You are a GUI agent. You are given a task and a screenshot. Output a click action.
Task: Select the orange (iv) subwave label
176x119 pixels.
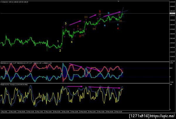(94, 29)
